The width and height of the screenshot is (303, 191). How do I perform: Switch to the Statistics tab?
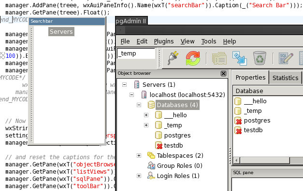[x=285, y=78]
